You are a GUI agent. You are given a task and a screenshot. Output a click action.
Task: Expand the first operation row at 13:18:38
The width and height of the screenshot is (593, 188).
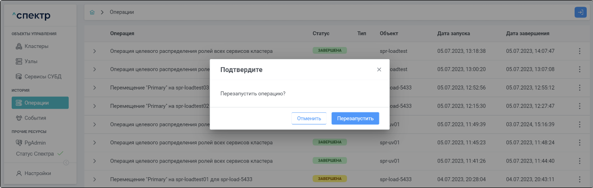pos(94,51)
